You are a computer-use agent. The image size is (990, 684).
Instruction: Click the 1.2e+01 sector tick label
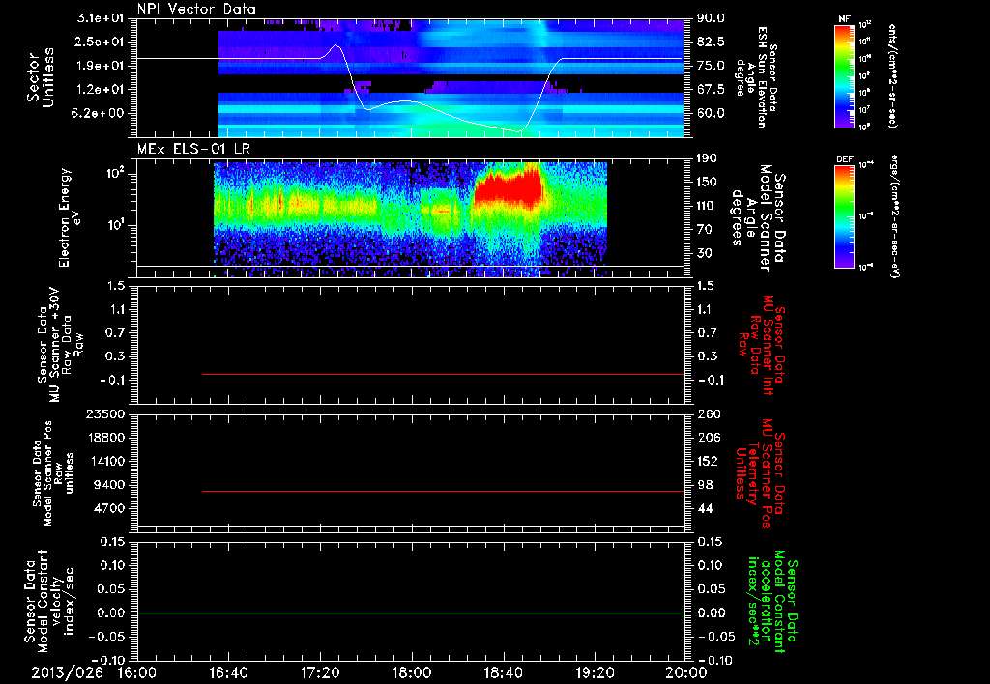tap(101, 90)
